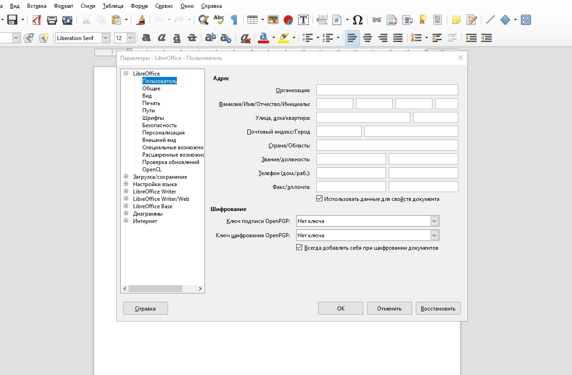Click the OK button

point(341,308)
